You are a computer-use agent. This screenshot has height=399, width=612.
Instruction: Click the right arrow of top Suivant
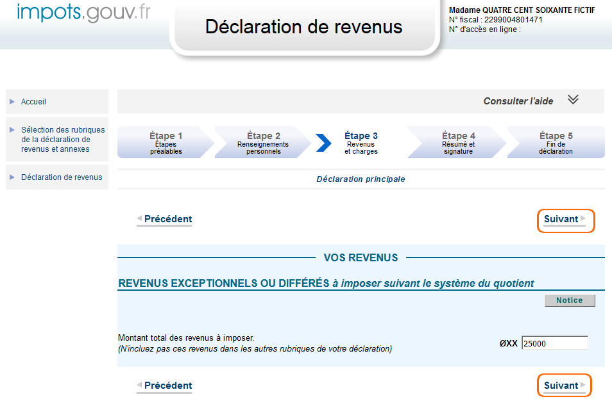click(x=582, y=218)
